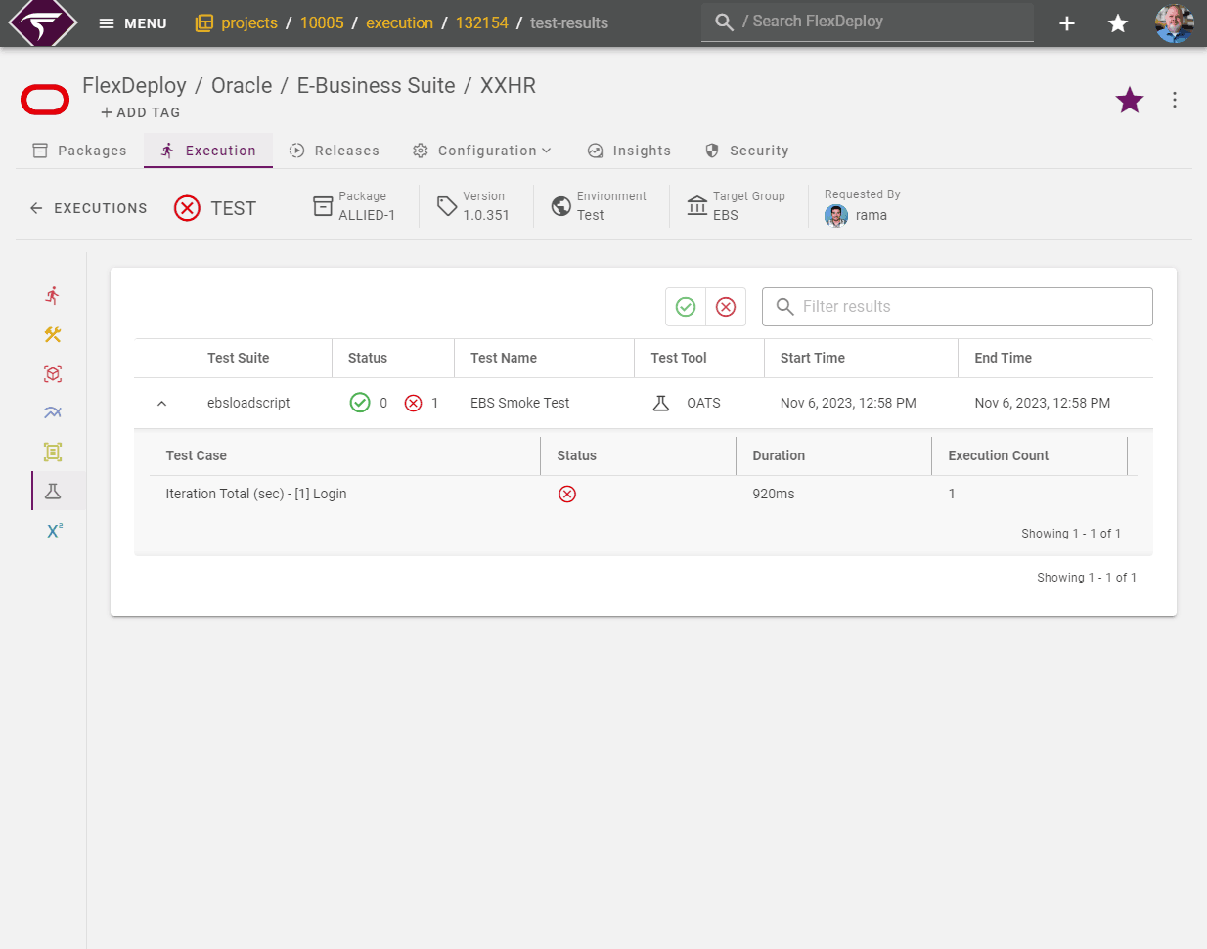Sort by Start Time column header
The width and height of the screenshot is (1207, 949).
pos(813,358)
